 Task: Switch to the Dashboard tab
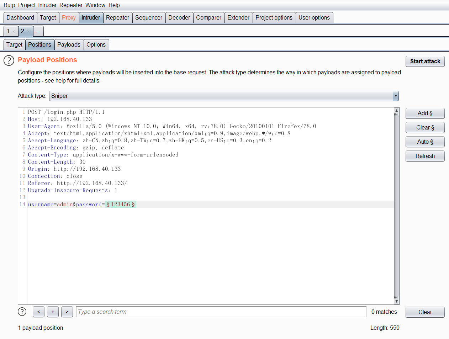(20, 17)
